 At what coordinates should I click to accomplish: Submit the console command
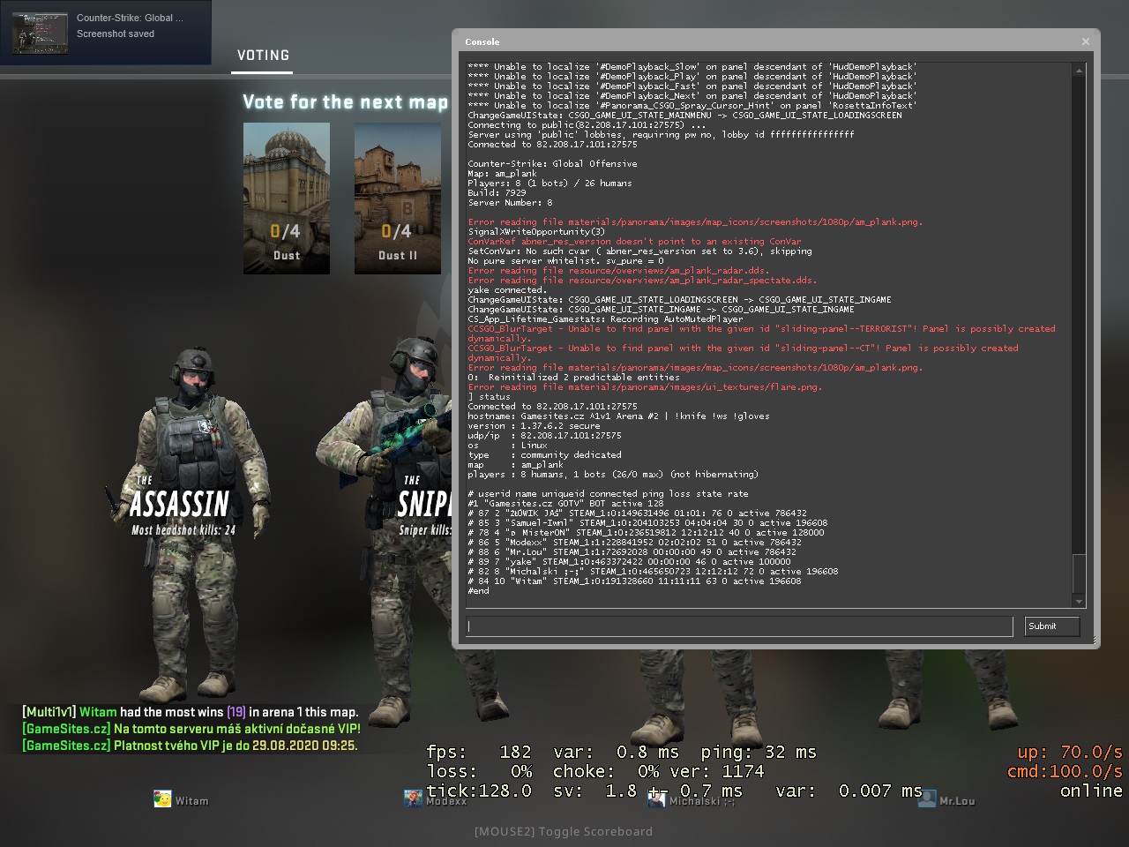[1052, 626]
